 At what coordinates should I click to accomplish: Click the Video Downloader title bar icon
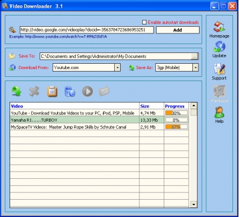point(5,6)
